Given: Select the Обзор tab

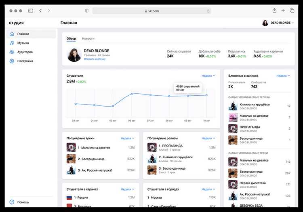Looking at the screenshot, I should coord(71,38).
